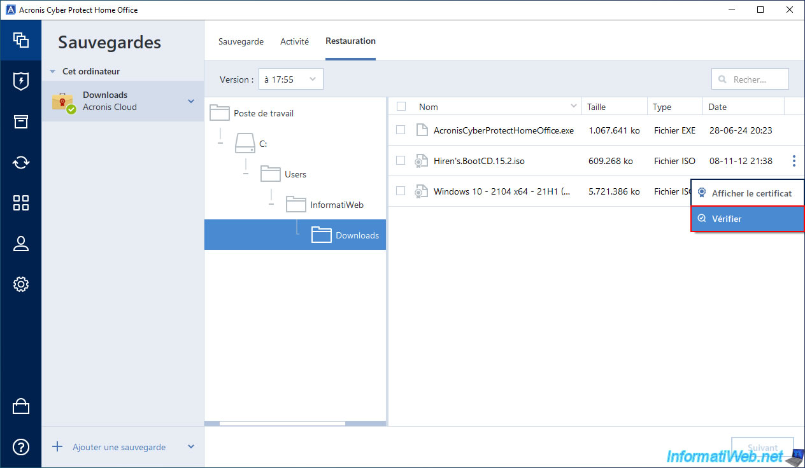Select Poste de travail tree node
The width and height of the screenshot is (805, 468).
point(264,113)
